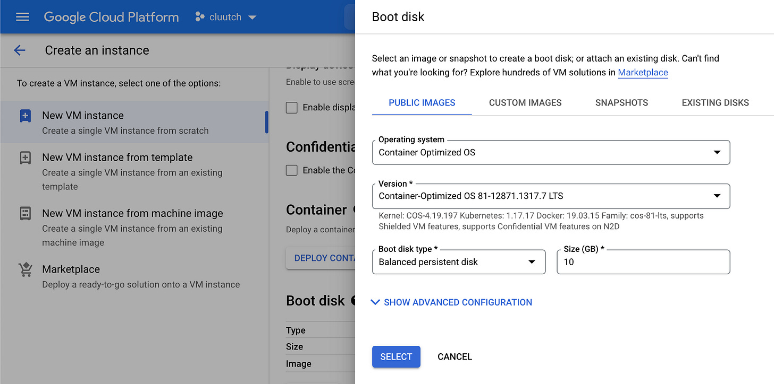Click the blue Select button

396,357
